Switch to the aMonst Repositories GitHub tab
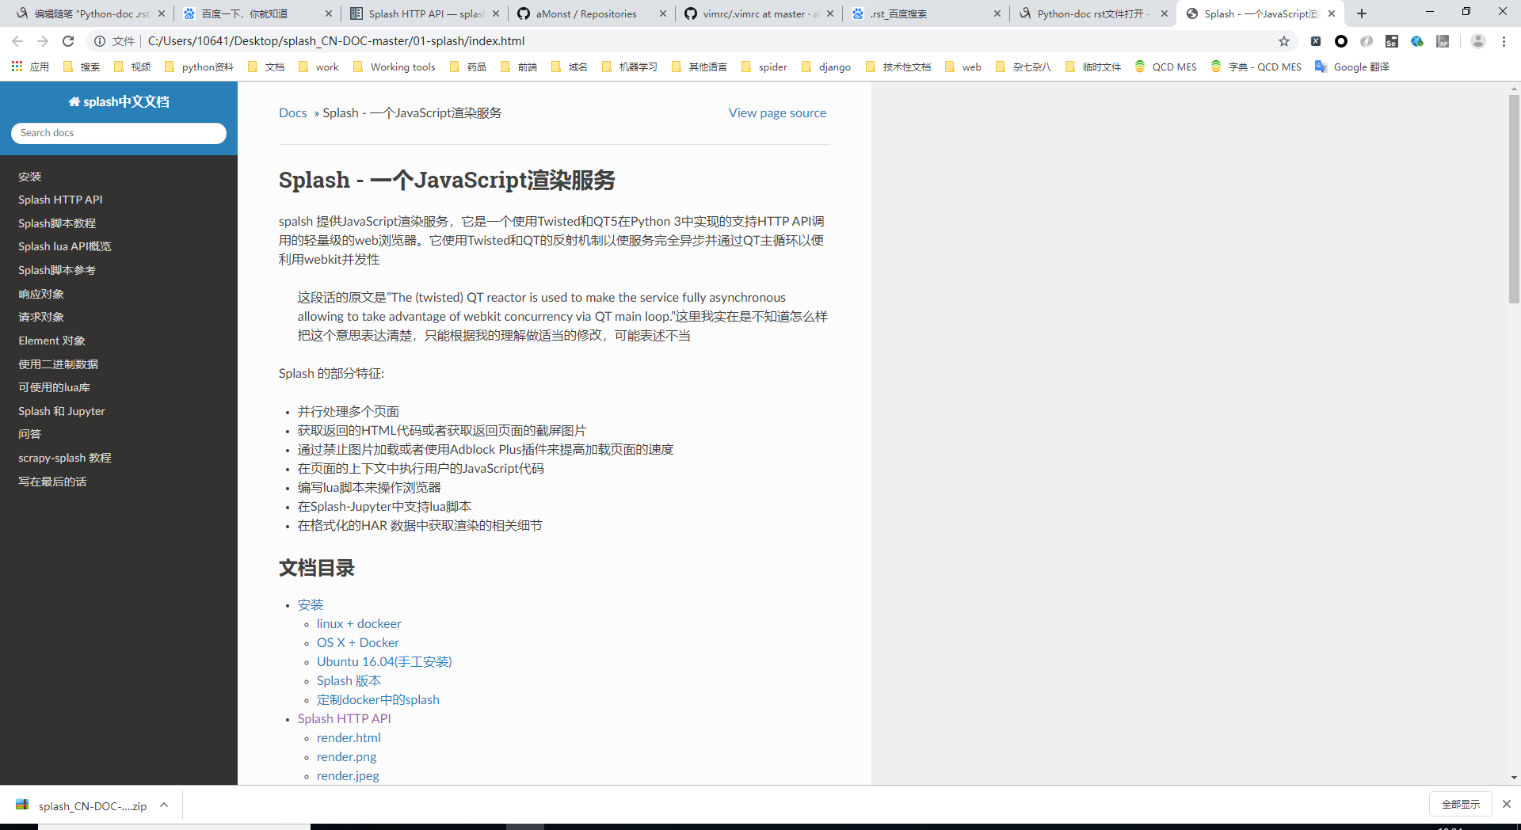The height and width of the screenshot is (830, 1521). point(584,13)
